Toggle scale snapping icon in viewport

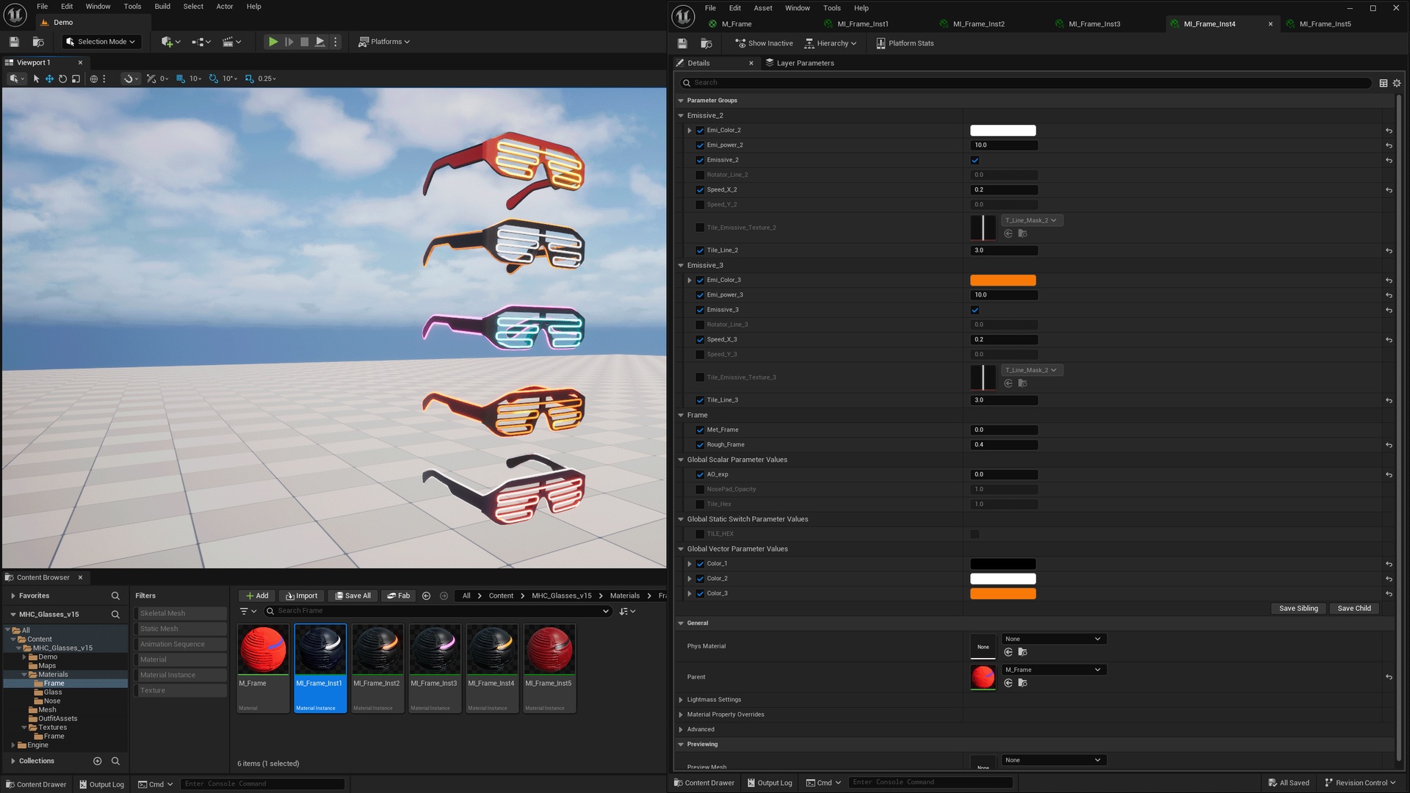[249, 79]
